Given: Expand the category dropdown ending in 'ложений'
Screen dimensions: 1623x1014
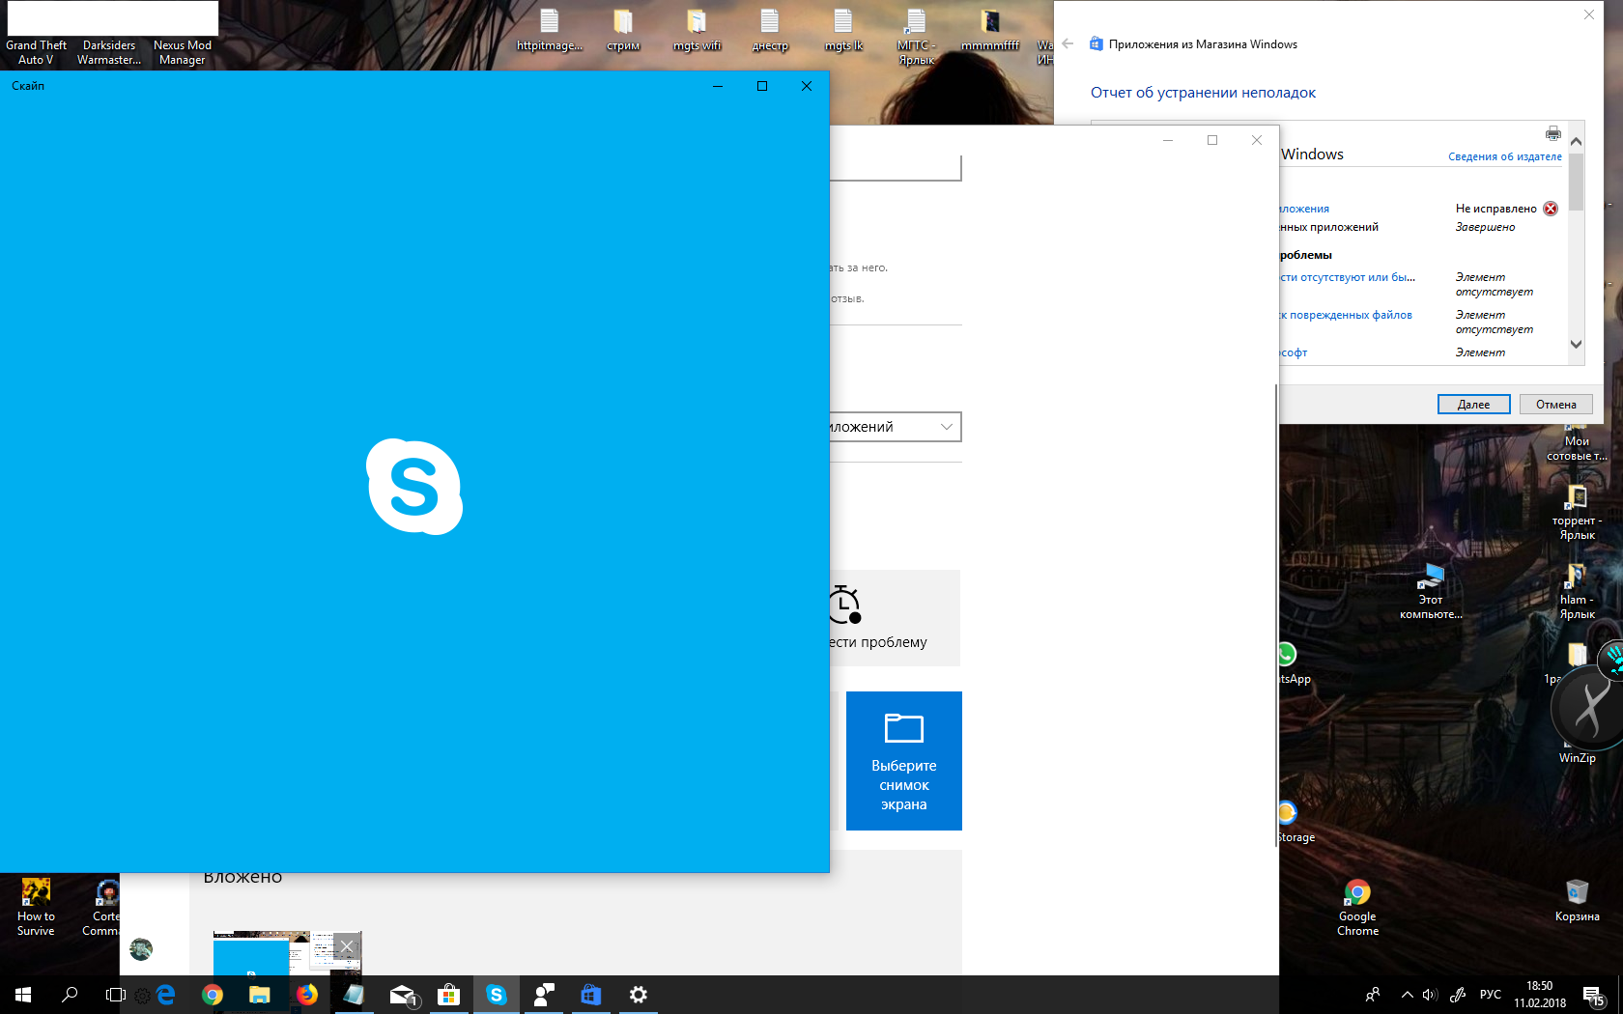Looking at the screenshot, I should coord(896,427).
